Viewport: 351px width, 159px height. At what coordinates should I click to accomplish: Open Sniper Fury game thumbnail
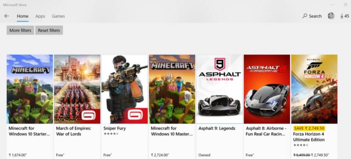(x=125, y=89)
